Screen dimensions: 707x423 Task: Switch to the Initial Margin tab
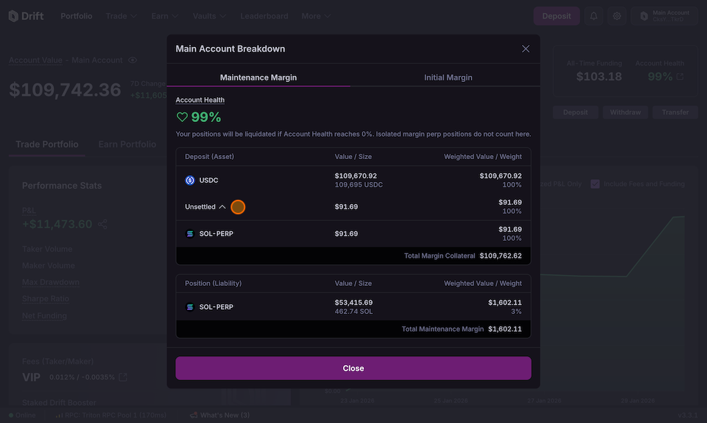click(x=448, y=77)
